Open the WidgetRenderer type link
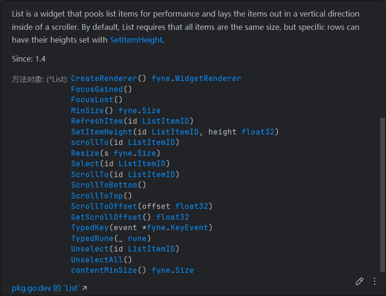Screen dimensions: 386x296 (x=208, y=78)
